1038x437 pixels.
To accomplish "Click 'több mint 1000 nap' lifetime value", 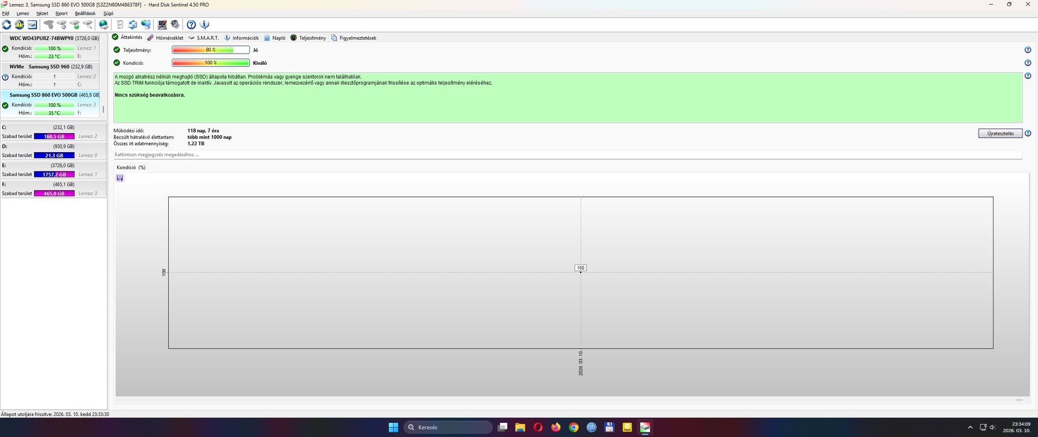I will click(209, 138).
